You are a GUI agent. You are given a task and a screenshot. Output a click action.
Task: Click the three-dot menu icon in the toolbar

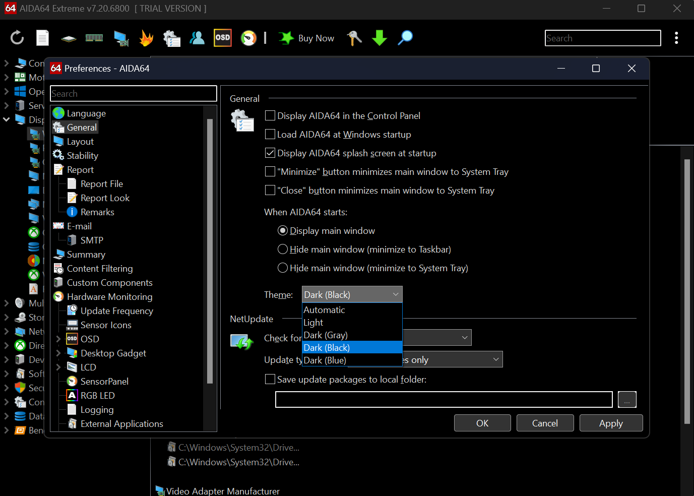[x=676, y=38]
